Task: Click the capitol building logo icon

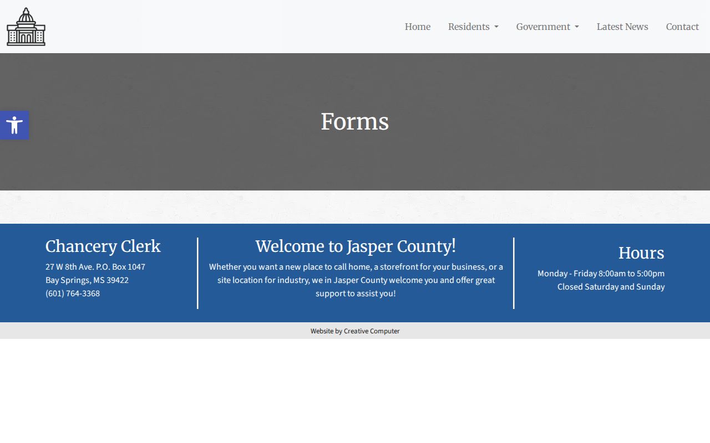Action: click(x=26, y=27)
